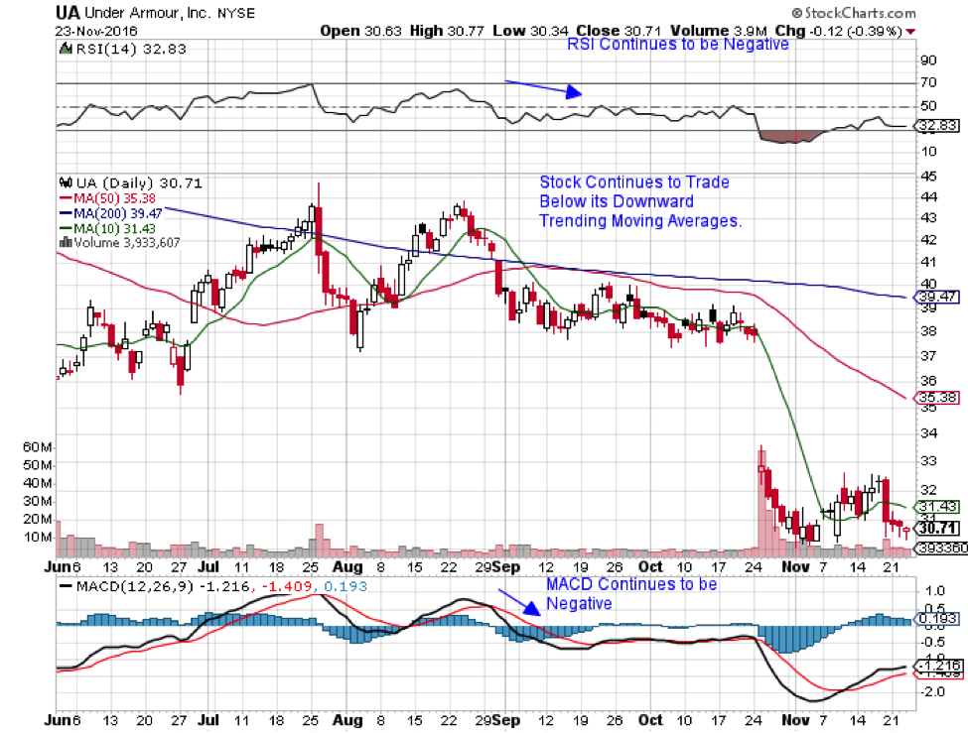
Task: Click the blue arrow in the RSI panel
Action: tap(543, 88)
